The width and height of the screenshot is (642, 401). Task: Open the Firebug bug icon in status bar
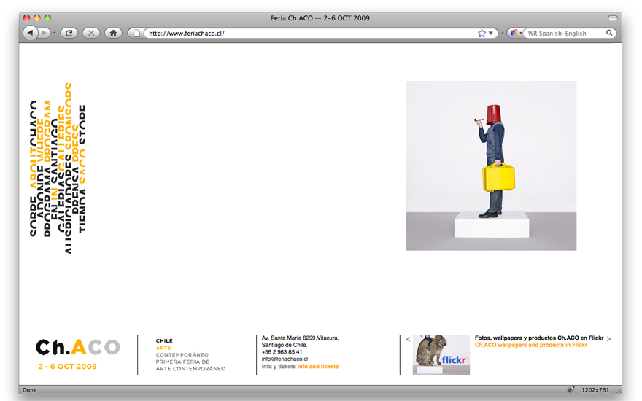[x=571, y=389]
